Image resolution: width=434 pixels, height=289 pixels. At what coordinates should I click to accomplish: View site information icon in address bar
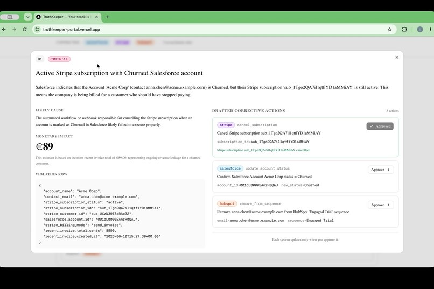pos(37,29)
